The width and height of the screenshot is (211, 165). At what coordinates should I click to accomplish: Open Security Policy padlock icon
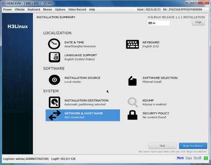(132, 115)
